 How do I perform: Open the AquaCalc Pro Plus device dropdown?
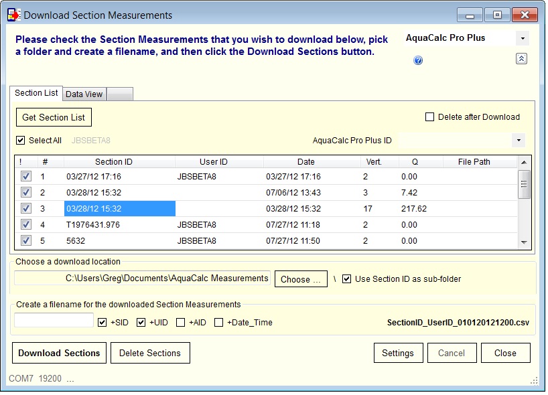pos(523,38)
